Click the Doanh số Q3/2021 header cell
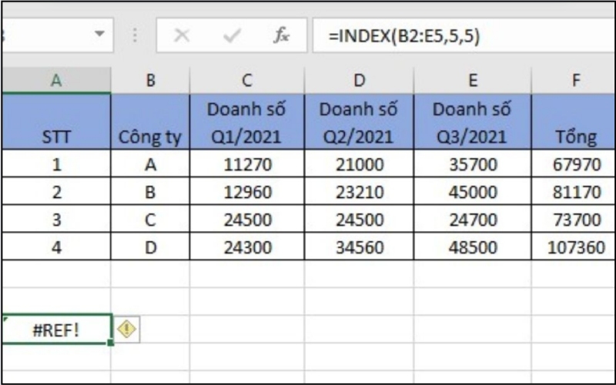Screen dimensions: 616x385 [x=472, y=122]
